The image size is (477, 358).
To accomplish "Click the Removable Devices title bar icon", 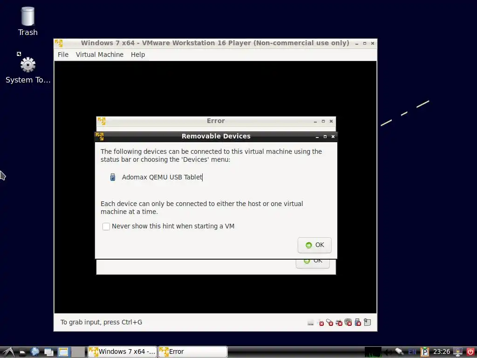I will 100,137.
